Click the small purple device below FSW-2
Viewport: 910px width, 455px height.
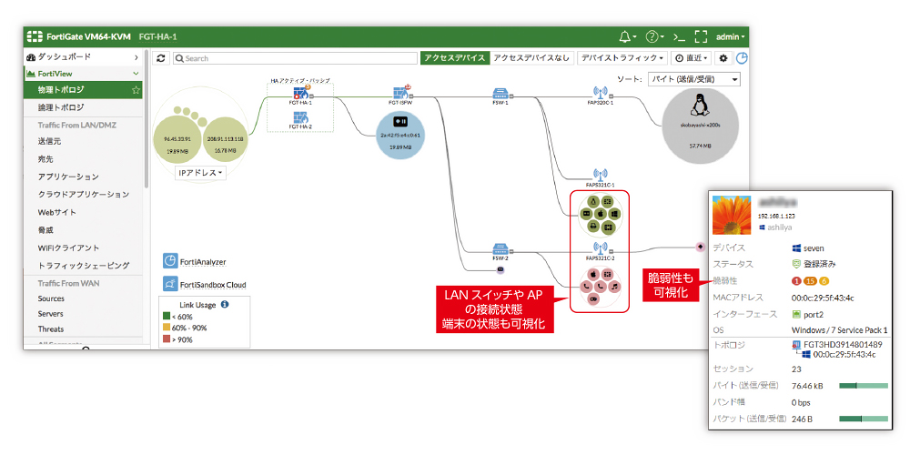point(500,270)
